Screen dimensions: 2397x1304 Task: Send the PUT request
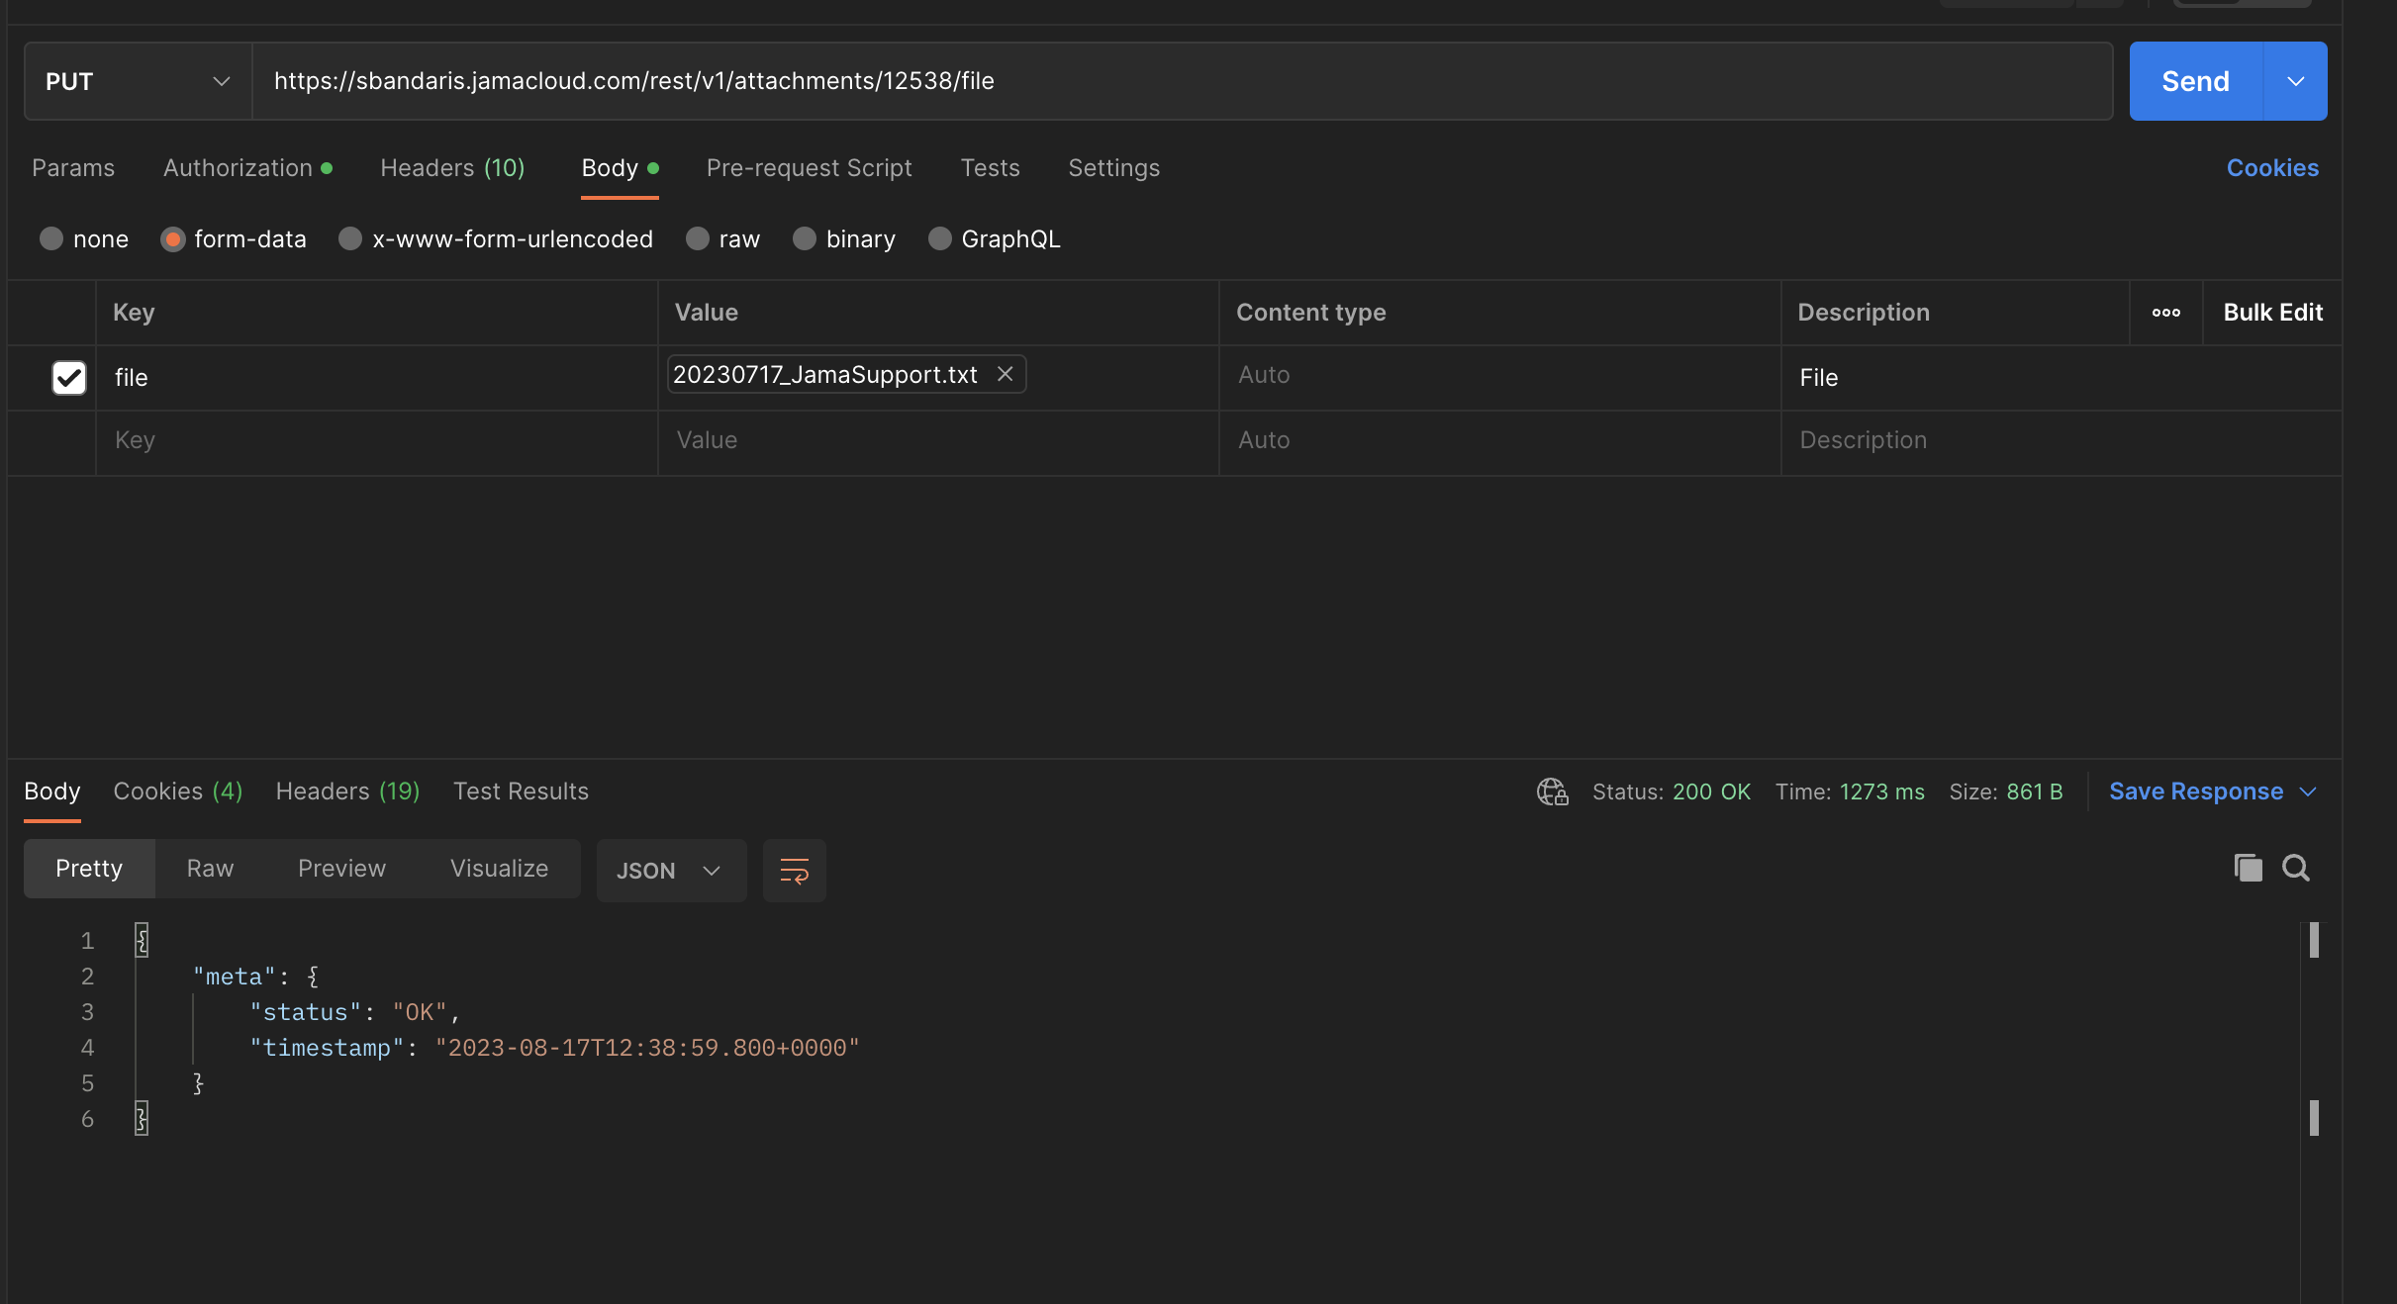click(2195, 81)
